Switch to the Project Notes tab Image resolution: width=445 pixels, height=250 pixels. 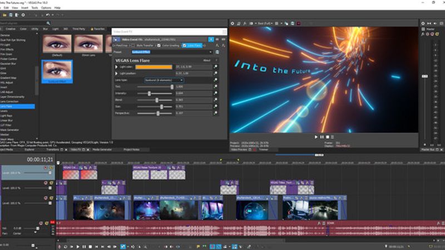click(x=131, y=149)
